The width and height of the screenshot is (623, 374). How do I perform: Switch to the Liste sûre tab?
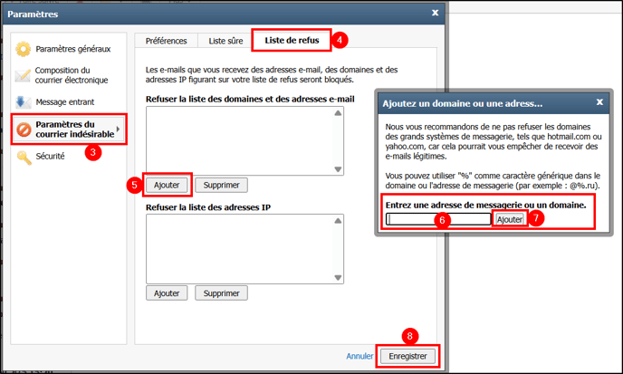225,41
